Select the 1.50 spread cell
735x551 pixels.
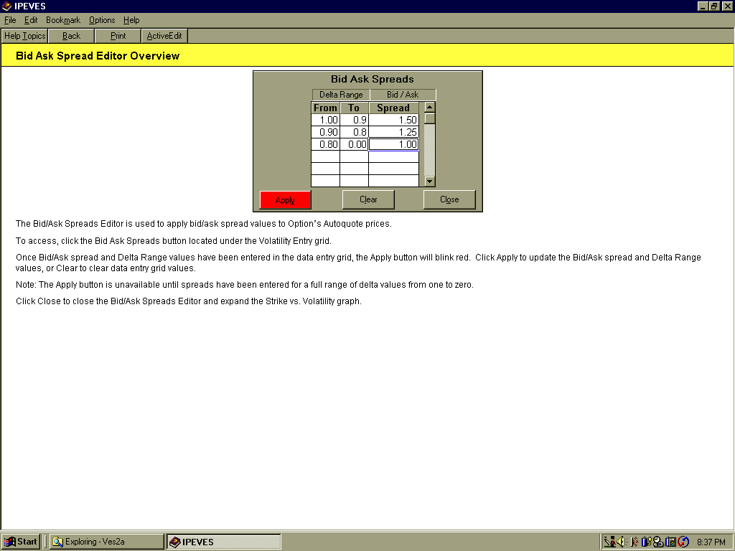click(393, 121)
